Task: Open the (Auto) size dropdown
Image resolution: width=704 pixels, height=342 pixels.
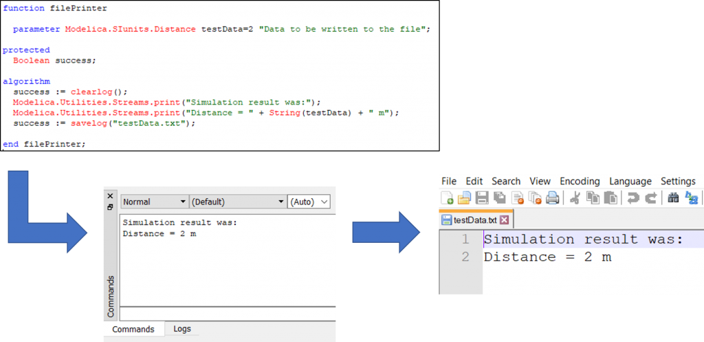Action: [309, 202]
